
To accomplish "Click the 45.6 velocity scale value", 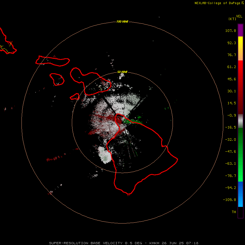I will tap(232, 79).
